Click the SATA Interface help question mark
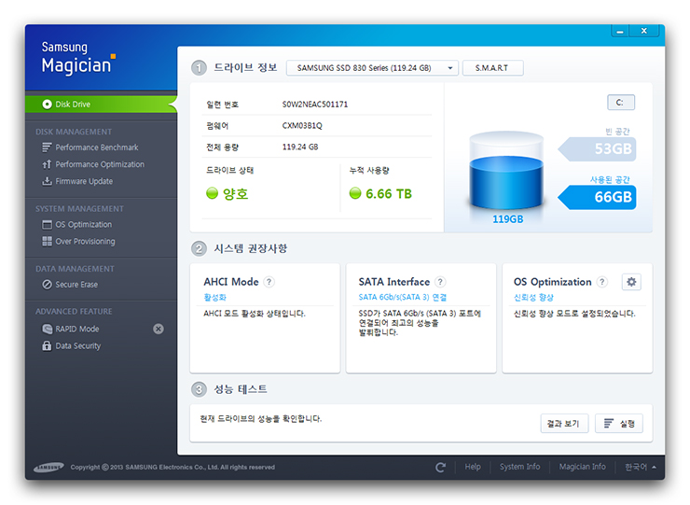 point(440,282)
